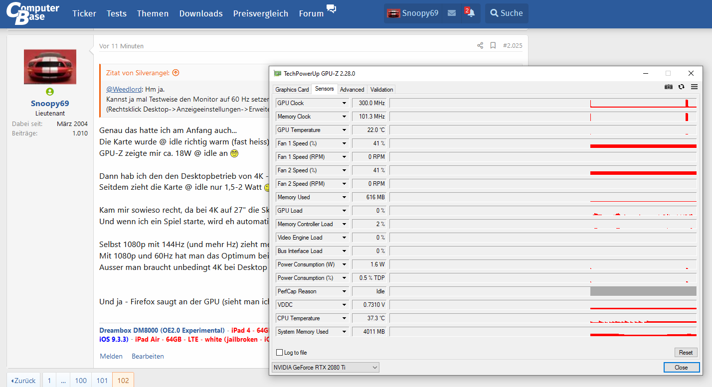Screen dimensions: 712x387
Task: Open CPU Temperature sensor dropdown
Action: (344, 318)
